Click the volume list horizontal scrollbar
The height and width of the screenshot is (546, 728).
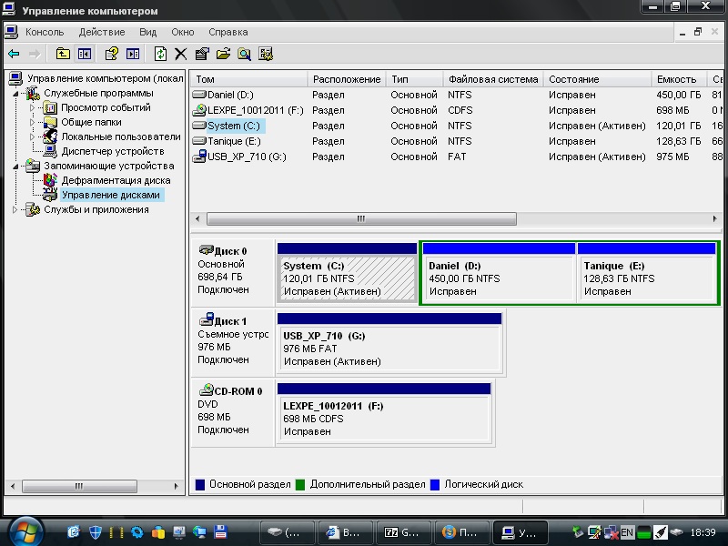(x=361, y=219)
